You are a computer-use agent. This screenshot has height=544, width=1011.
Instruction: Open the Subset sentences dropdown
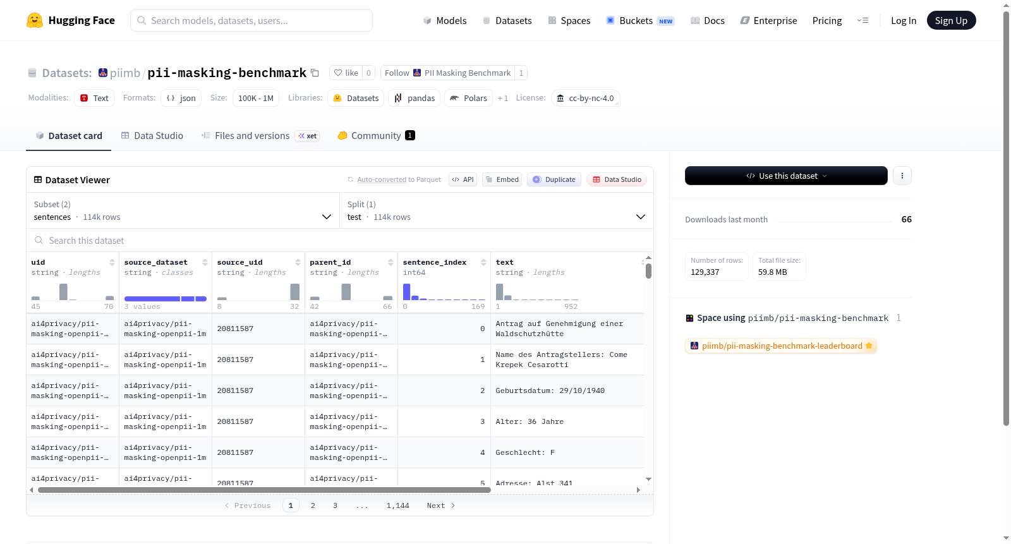[x=183, y=211]
